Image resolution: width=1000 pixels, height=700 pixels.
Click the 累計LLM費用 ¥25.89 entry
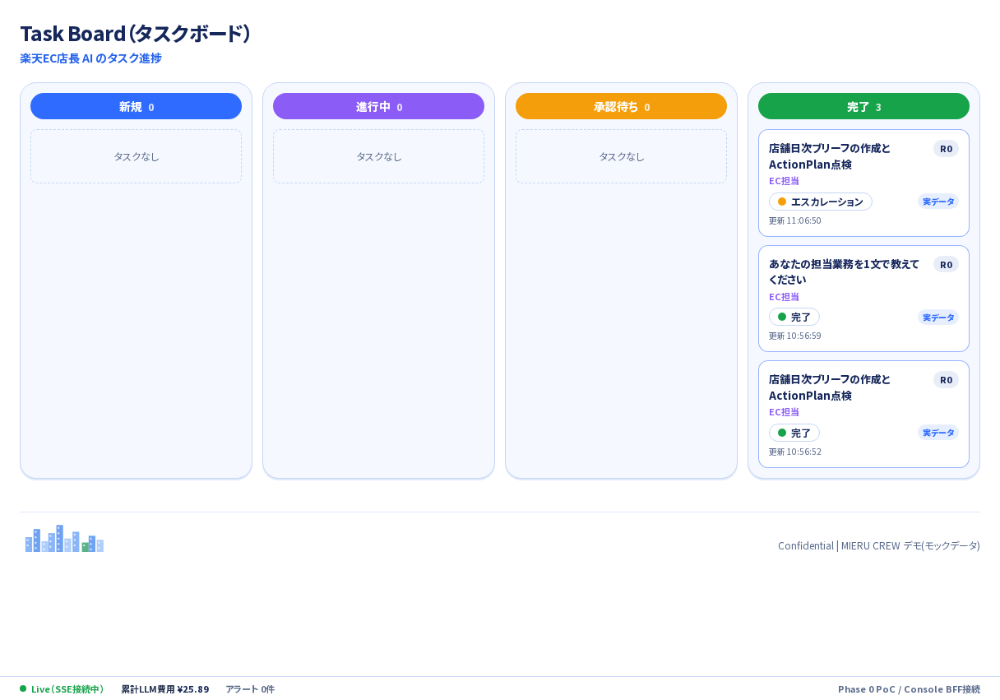click(x=164, y=689)
